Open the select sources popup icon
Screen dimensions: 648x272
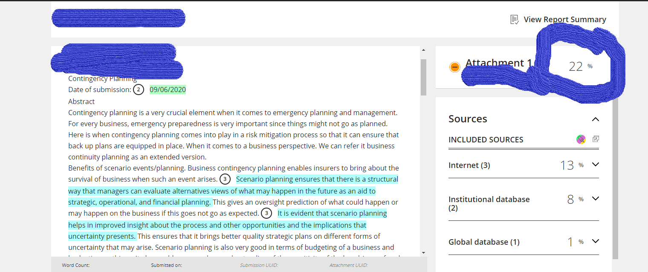click(596, 139)
